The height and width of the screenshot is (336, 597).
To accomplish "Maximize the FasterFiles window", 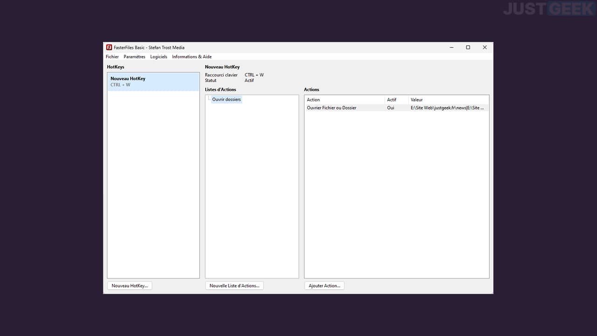I will coord(468,47).
